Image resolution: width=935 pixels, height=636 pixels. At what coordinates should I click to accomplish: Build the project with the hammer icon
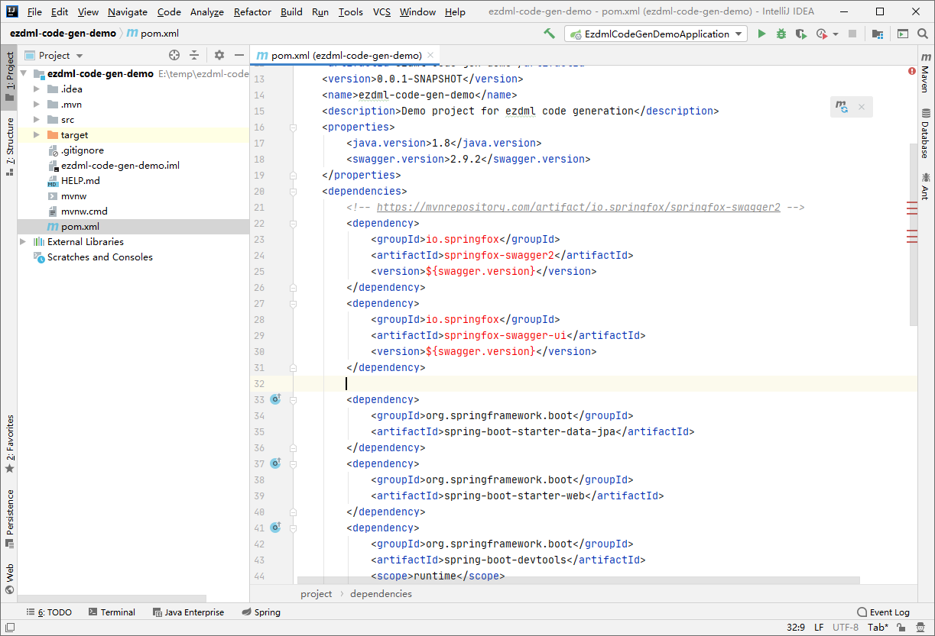549,34
